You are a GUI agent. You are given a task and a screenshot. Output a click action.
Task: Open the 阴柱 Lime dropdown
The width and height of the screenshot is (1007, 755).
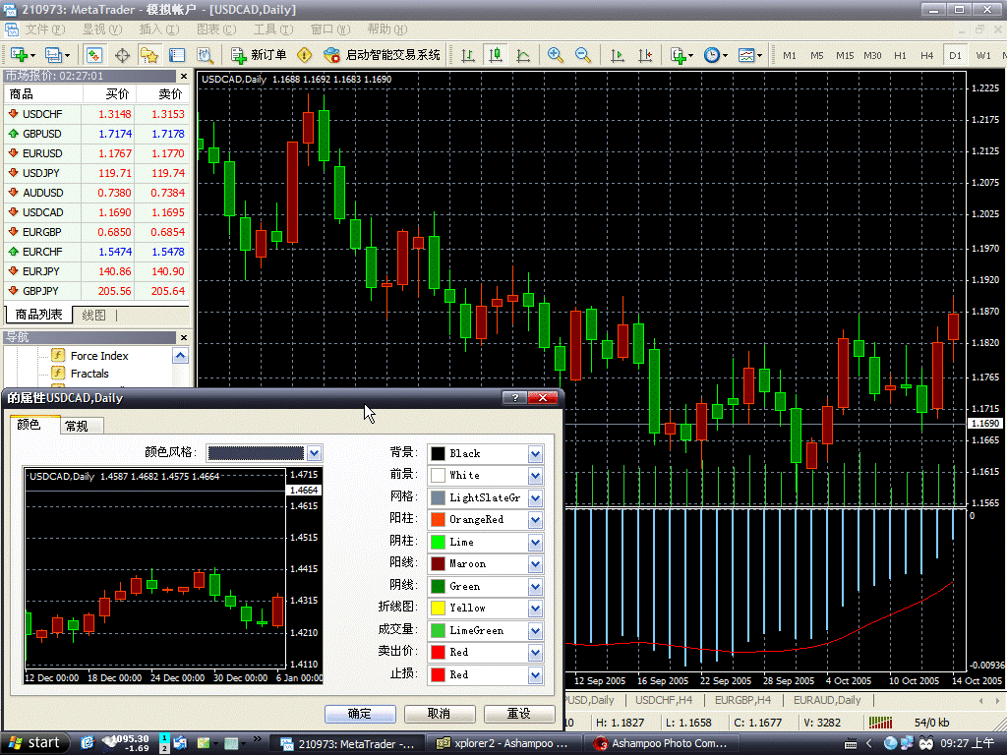536,543
